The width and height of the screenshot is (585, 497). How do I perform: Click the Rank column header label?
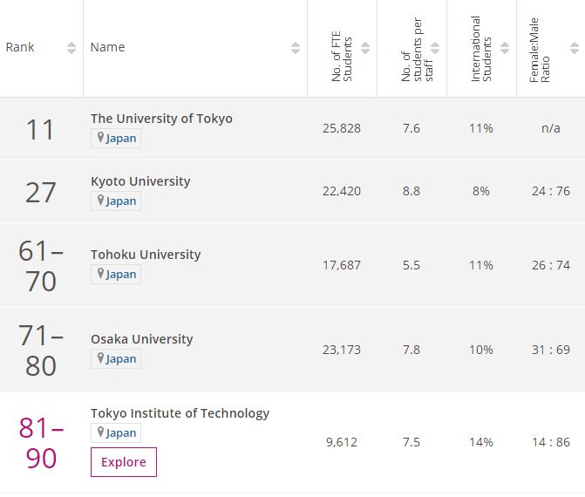(x=20, y=47)
